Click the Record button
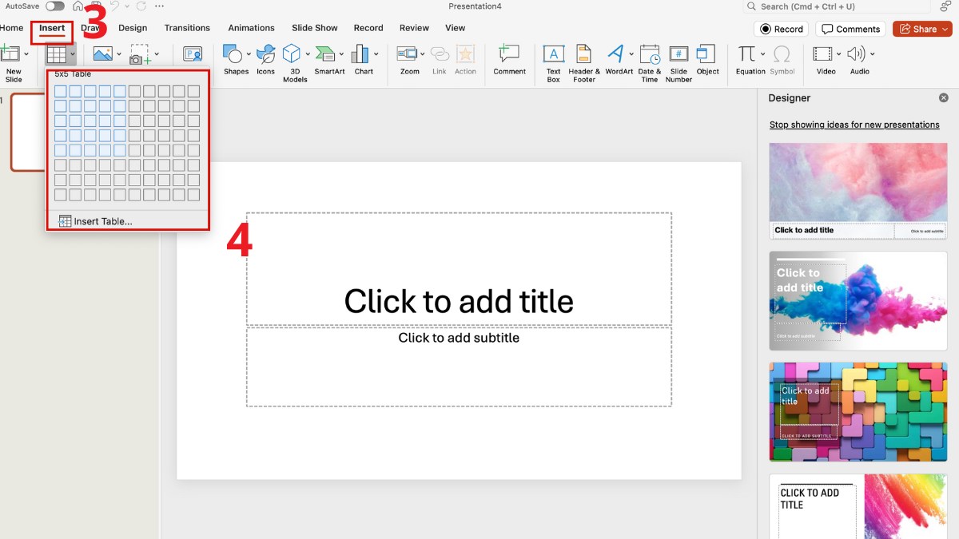This screenshot has width=959, height=539. tap(781, 29)
